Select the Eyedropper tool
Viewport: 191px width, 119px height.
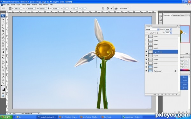[x=3, y=77]
